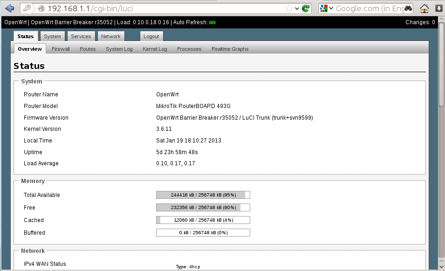
Task: Click the 'Type: dhcp' text
Action: [188, 267]
